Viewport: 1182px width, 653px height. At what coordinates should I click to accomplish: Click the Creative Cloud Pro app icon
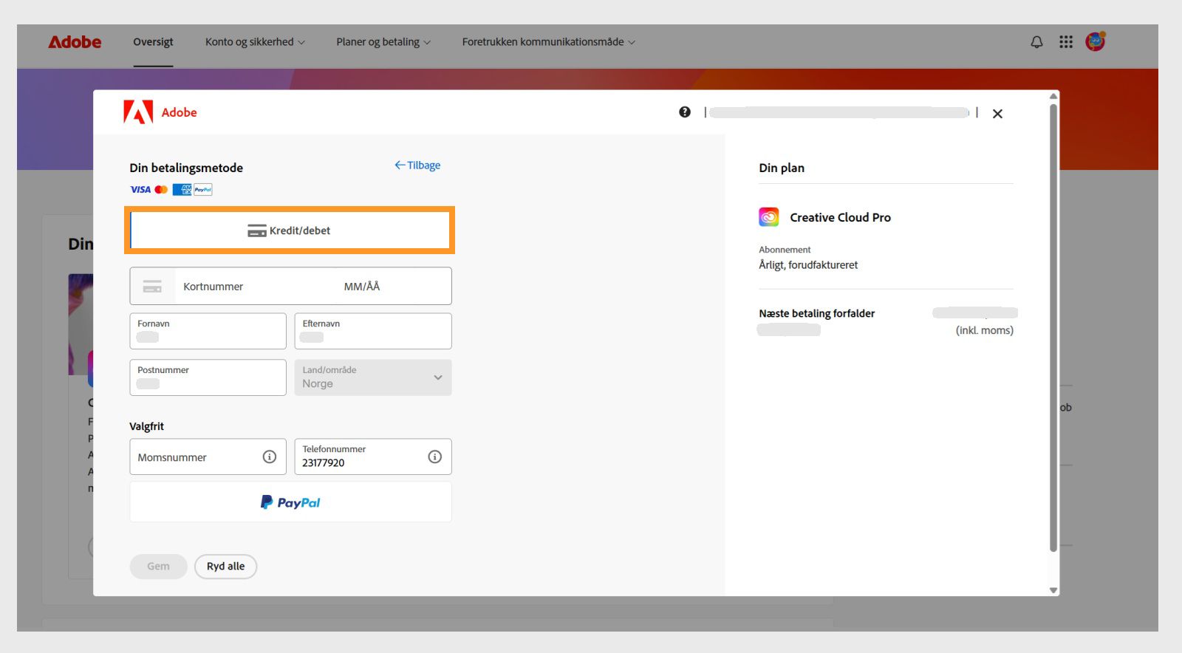pyautogui.click(x=769, y=217)
